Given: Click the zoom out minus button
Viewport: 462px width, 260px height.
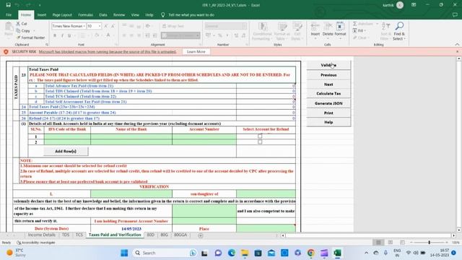Looking at the screenshot, I should (x=411, y=243).
